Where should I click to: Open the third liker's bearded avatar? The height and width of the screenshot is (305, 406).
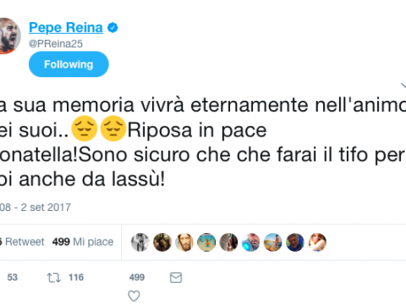tap(184, 242)
